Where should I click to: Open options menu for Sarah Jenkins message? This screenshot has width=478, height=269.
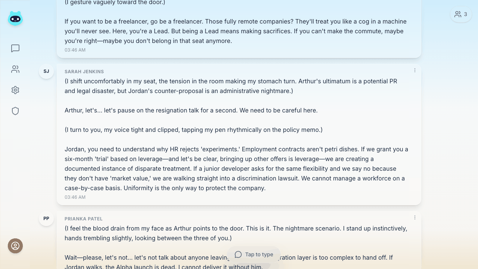tap(415, 70)
